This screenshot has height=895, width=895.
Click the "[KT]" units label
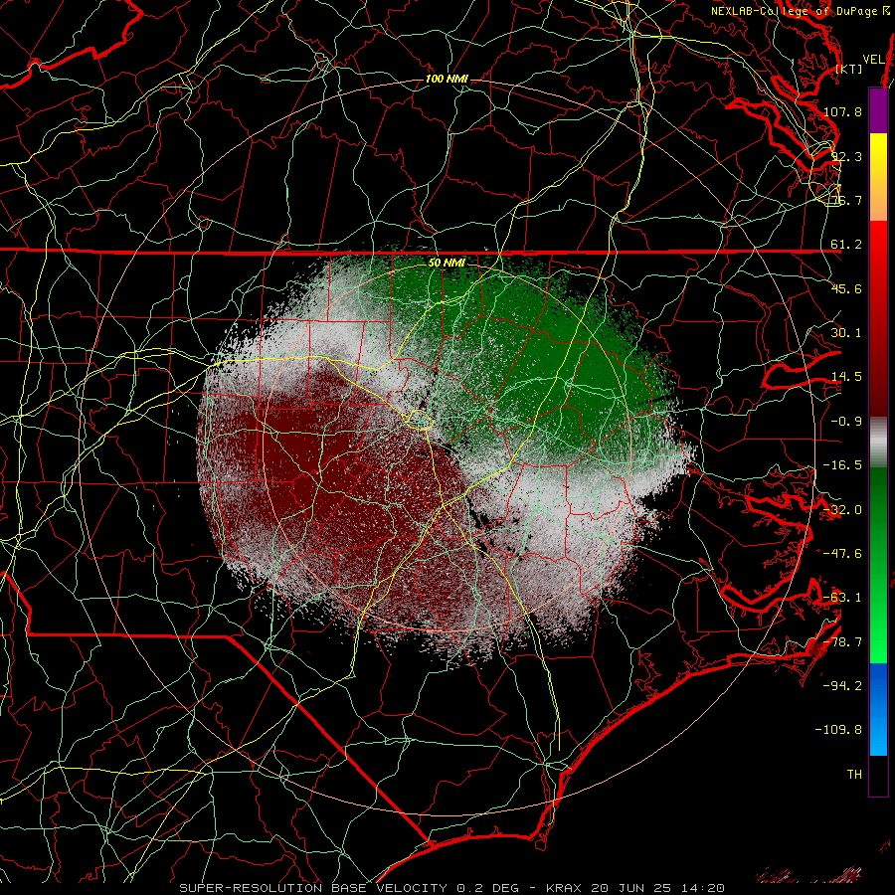(849, 69)
